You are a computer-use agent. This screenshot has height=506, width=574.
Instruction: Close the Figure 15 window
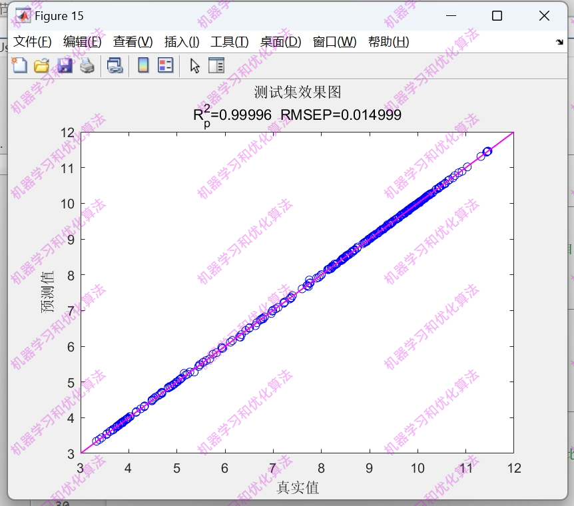pyautogui.click(x=544, y=16)
